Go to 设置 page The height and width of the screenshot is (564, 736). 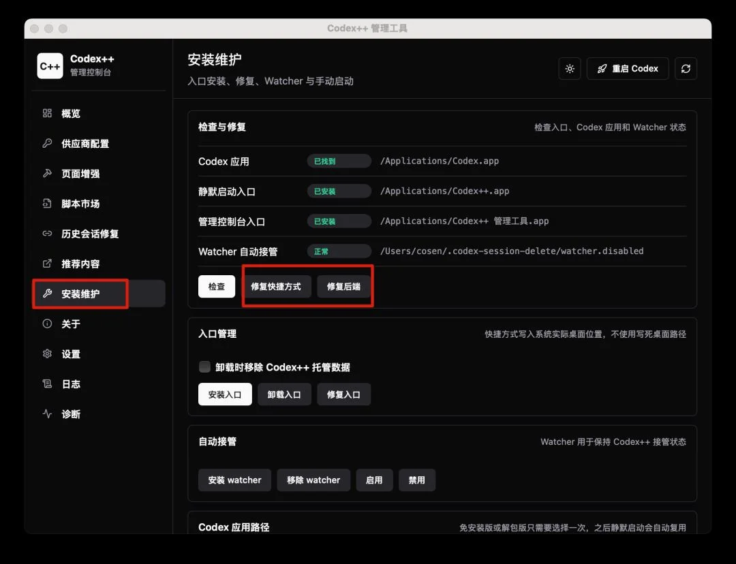pos(99,354)
